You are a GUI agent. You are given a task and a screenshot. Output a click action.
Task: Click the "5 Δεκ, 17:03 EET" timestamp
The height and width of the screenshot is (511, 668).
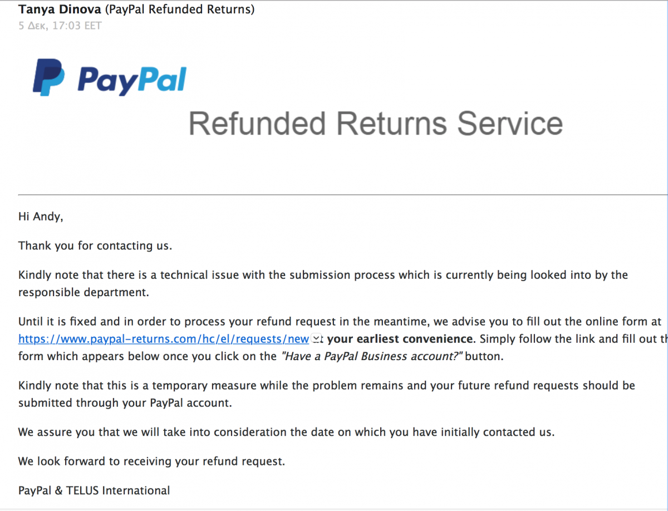60,26
